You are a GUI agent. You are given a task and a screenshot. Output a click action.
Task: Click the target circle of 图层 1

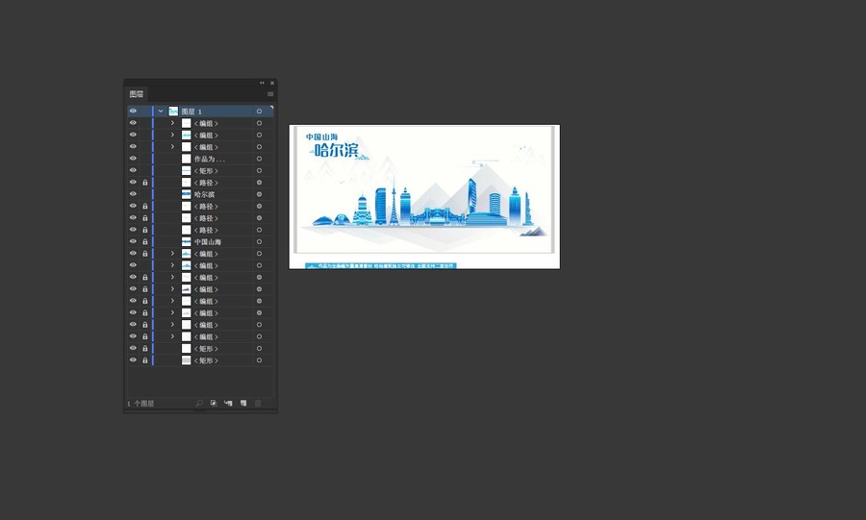pyautogui.click(x=259, y=111)
